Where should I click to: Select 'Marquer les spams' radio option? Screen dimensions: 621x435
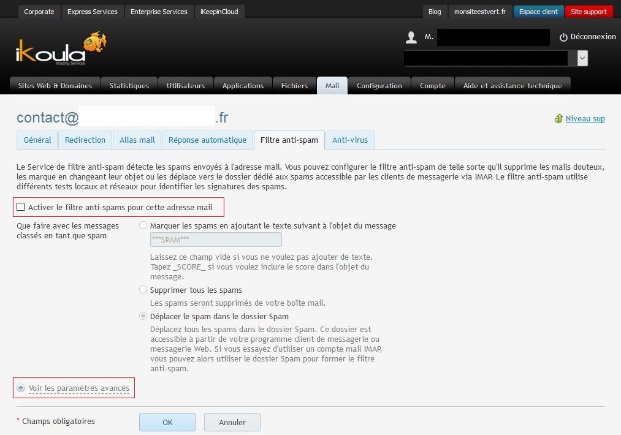tap(143, 225)
